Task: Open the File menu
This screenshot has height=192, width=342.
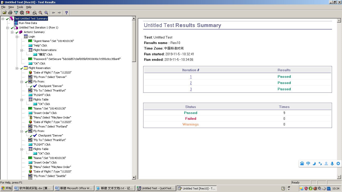Action: coord(3,7)
